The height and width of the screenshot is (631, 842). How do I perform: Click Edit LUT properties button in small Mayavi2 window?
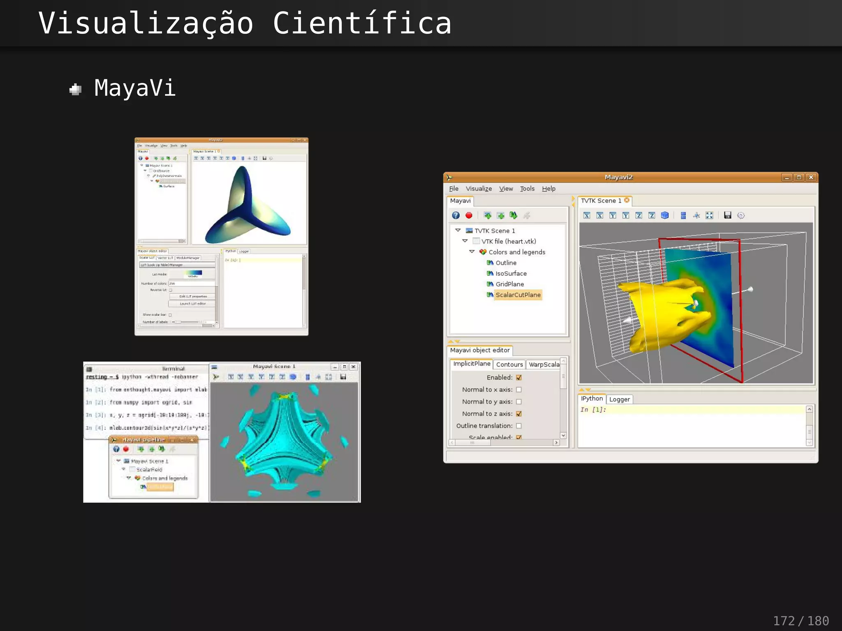(x=192, y=296)
